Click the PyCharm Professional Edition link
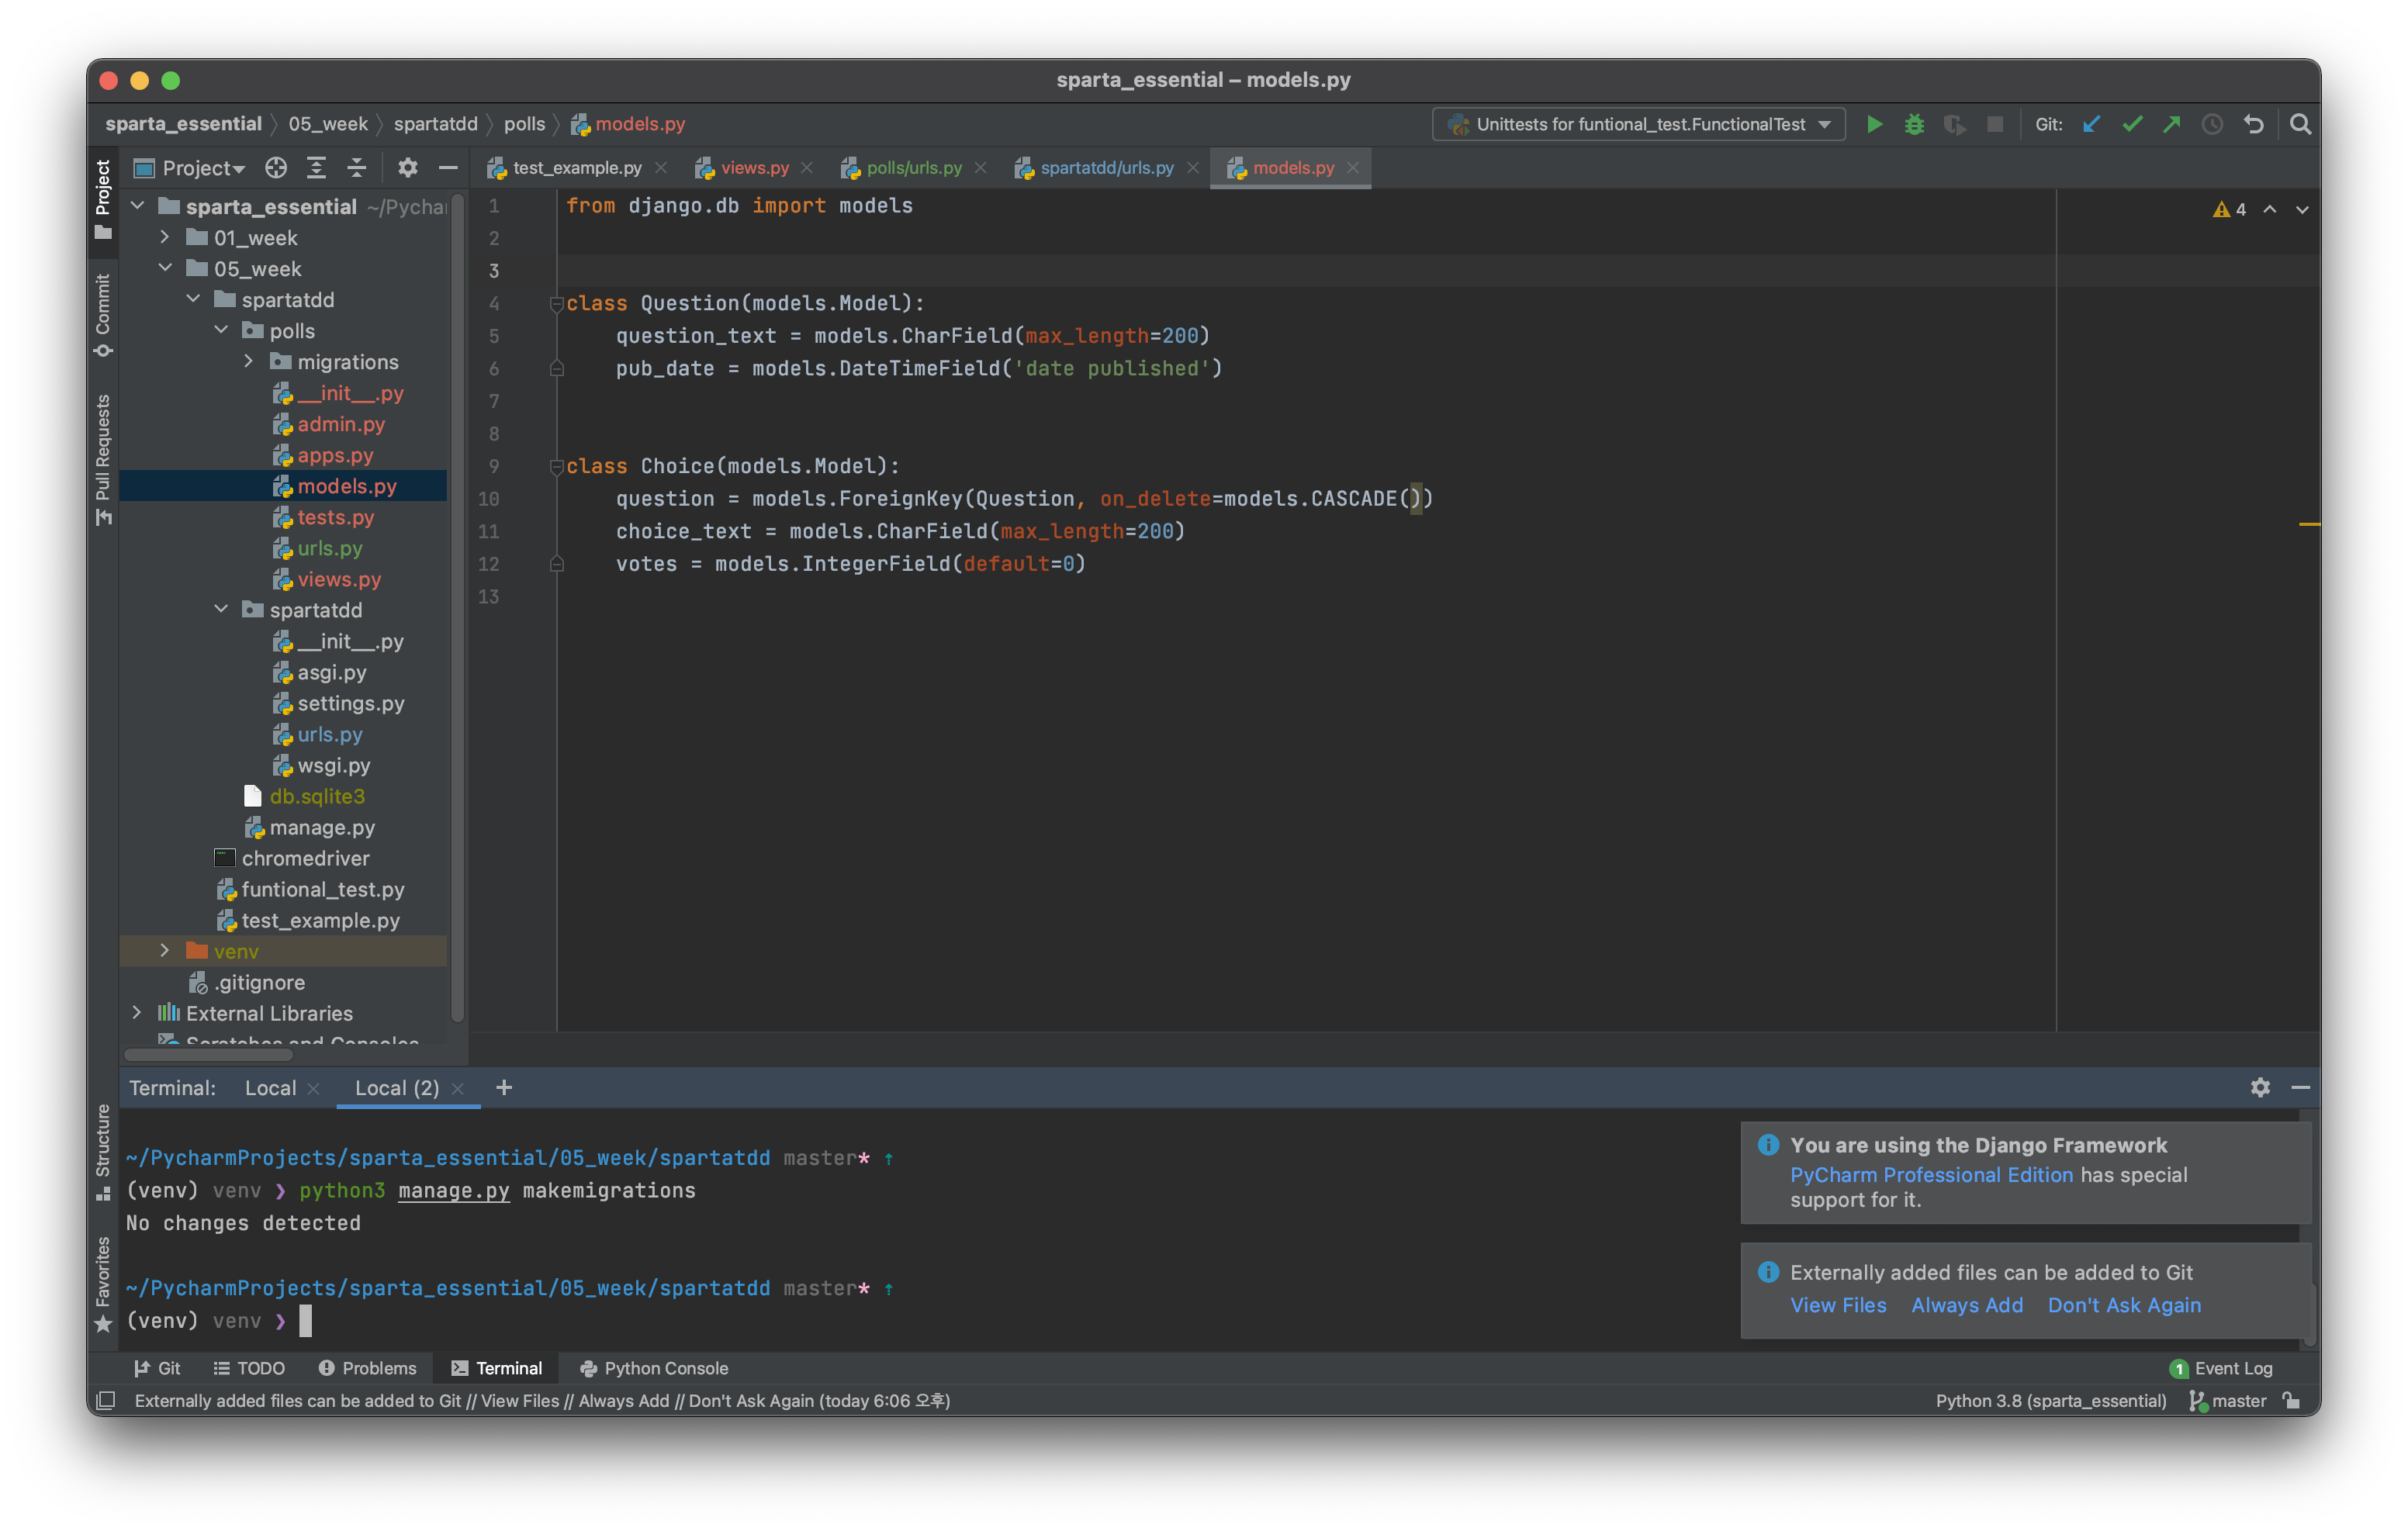 coord(1931,1175)
